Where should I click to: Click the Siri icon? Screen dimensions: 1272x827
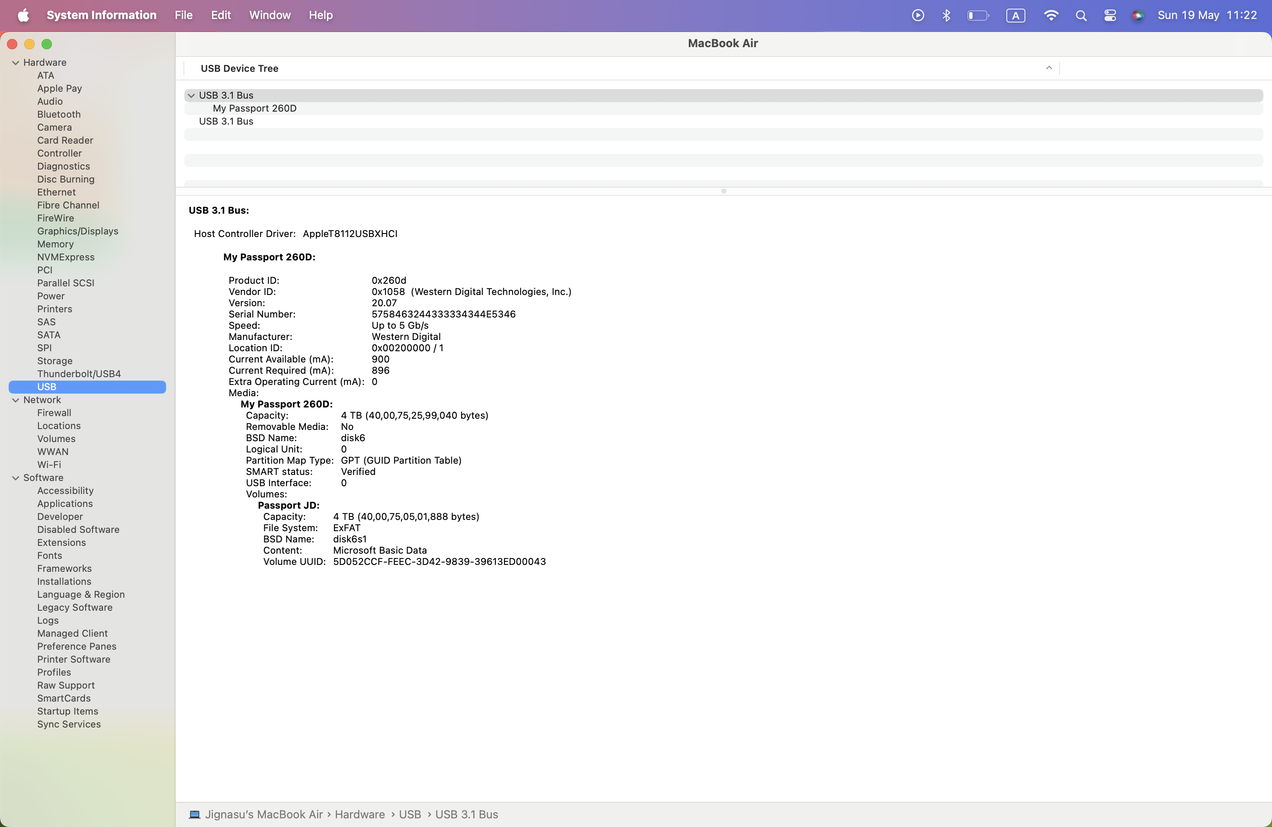click(1137, 15)
